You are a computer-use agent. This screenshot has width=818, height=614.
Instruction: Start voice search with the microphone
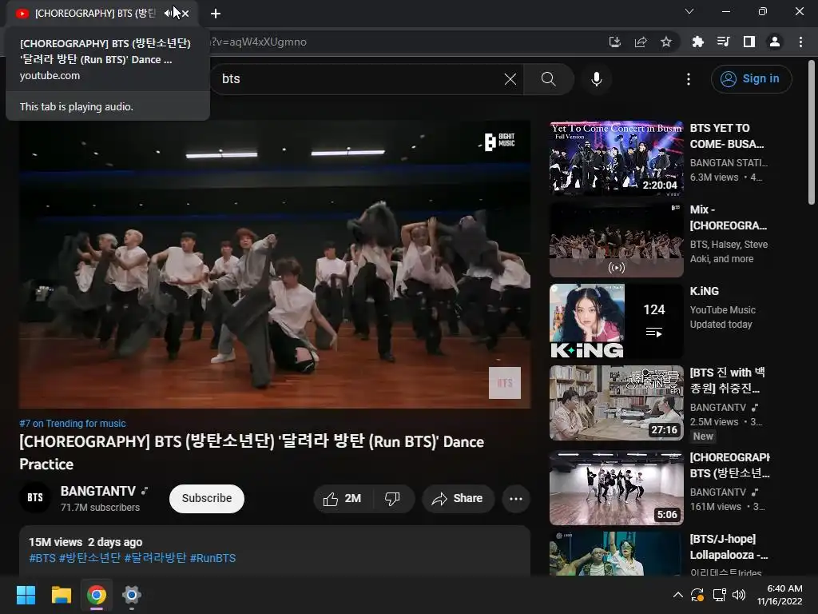coord(596,79)
